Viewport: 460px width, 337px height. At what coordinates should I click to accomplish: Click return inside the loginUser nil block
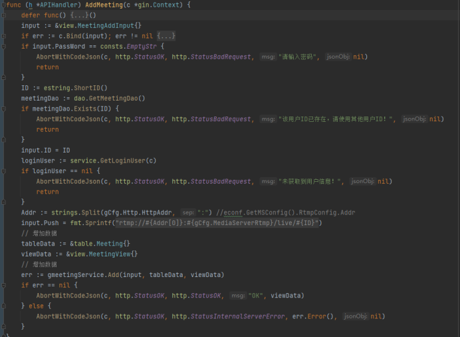coord(47,192)
